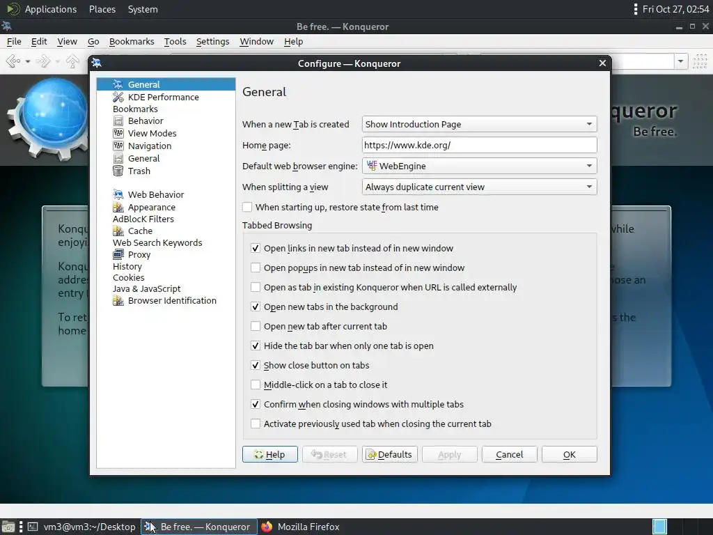The width and height of the screenshot is (713, 535).
Task: Select AdBlocK Filters in the sidebar
Action: click(x=143, y=219)
